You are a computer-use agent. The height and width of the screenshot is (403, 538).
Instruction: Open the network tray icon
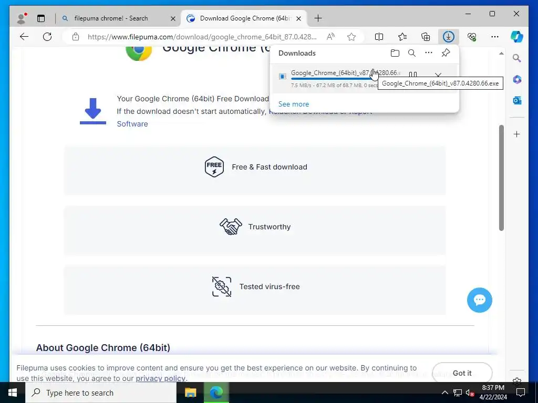tap(458, 393)
